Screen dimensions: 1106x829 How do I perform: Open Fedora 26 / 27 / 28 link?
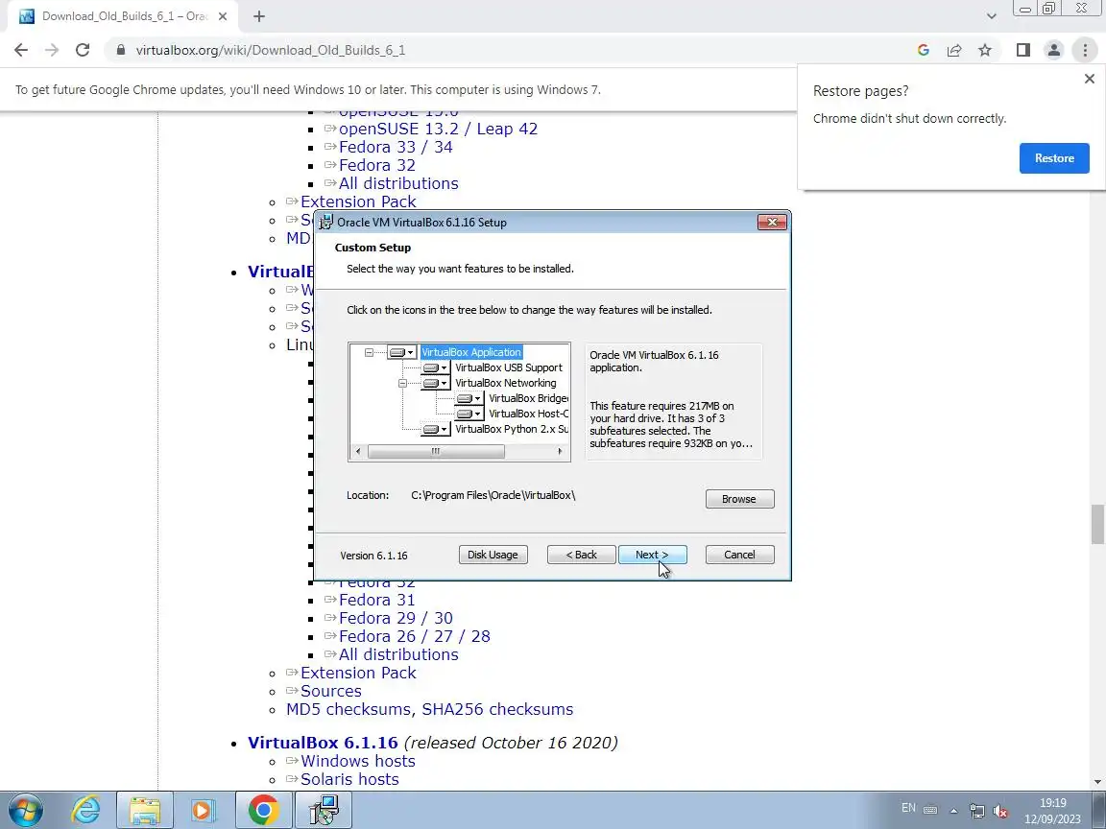[x=414, y=636]
